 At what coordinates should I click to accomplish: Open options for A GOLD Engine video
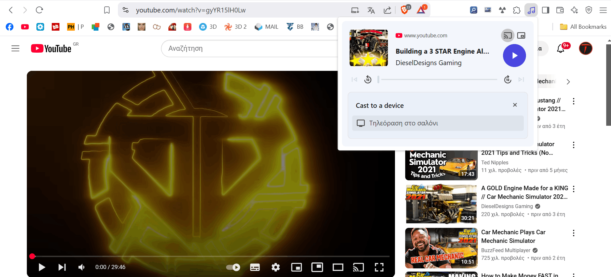(x=574, y=189)
